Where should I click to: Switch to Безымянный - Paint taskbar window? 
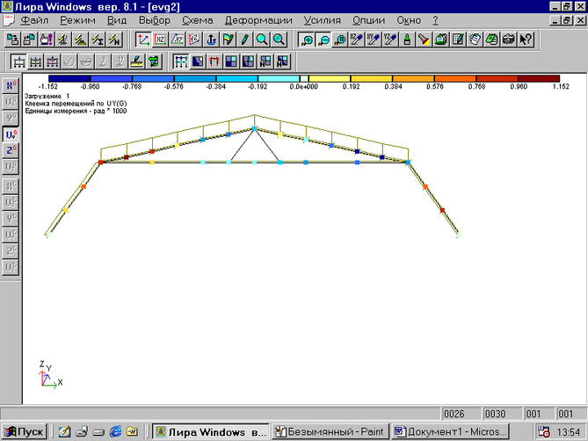330,431
